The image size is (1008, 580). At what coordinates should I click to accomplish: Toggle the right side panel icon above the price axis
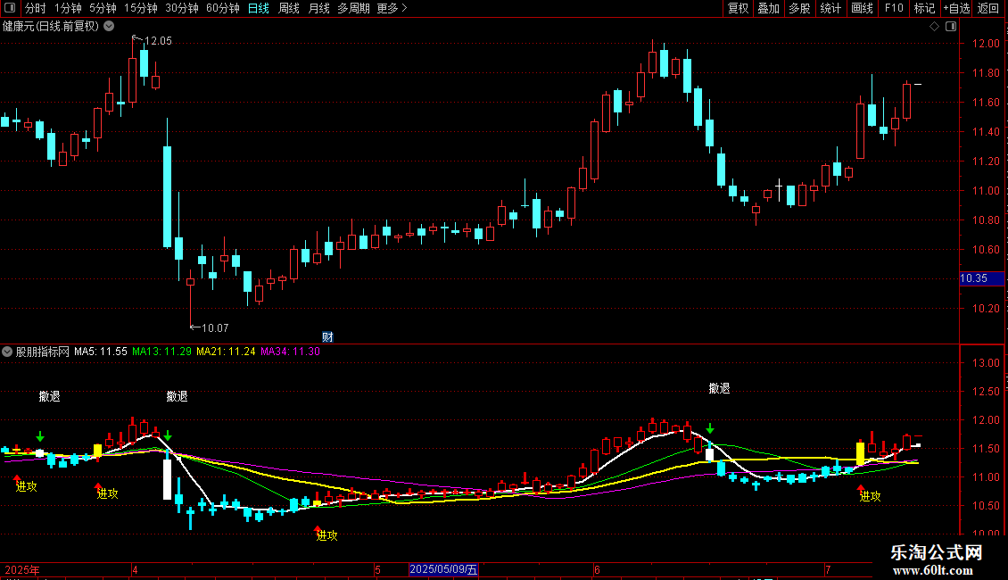(x=951, y=27)
